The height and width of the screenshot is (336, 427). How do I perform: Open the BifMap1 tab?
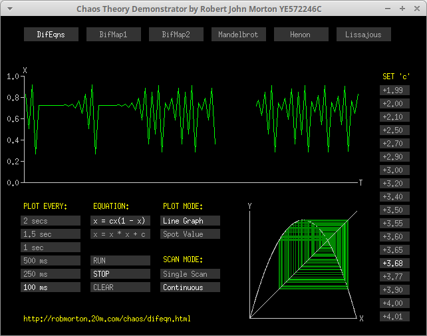coord(114,35)
